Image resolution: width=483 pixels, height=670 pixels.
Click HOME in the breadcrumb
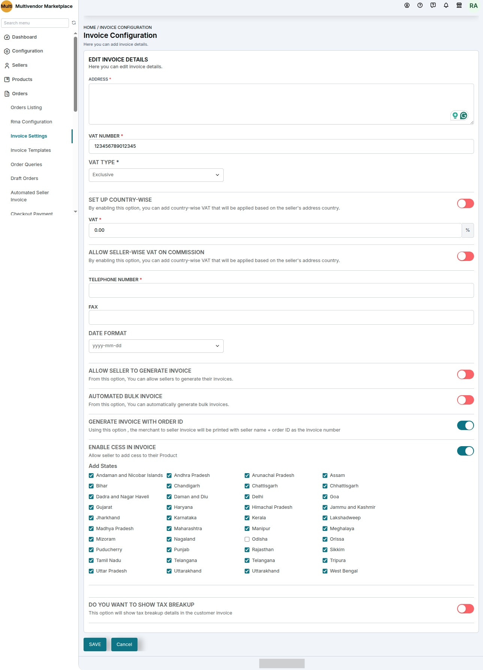[90, 27]
